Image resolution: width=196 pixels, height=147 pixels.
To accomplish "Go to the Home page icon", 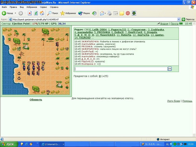I will (x=42, y=13).
